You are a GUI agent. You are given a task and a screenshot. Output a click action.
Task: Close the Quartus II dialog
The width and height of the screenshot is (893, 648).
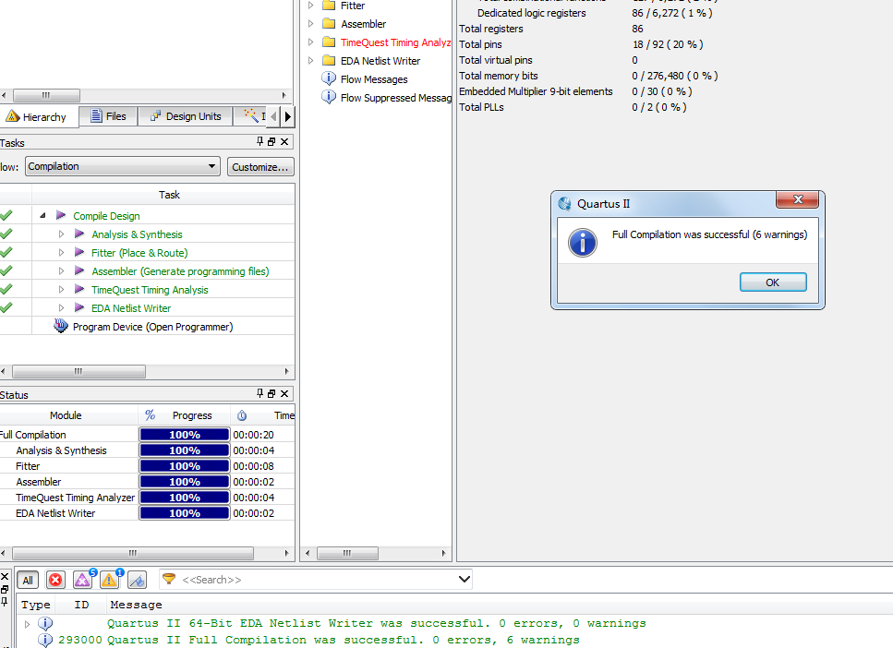[797, 199]
